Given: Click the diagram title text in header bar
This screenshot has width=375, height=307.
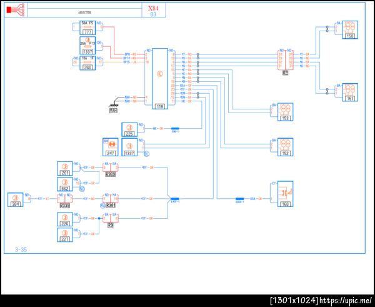Looking at the screenshot, I should pyautogui.click(x=84, y=13).
